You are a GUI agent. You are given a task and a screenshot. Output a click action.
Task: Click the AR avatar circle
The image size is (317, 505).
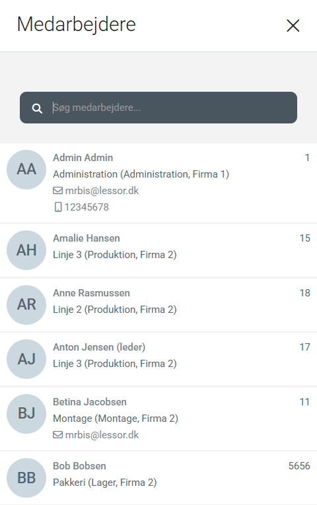[x=26, y=305]
